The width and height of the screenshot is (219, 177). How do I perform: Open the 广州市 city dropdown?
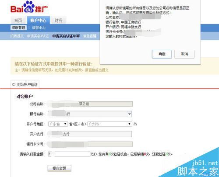point(109,124)
